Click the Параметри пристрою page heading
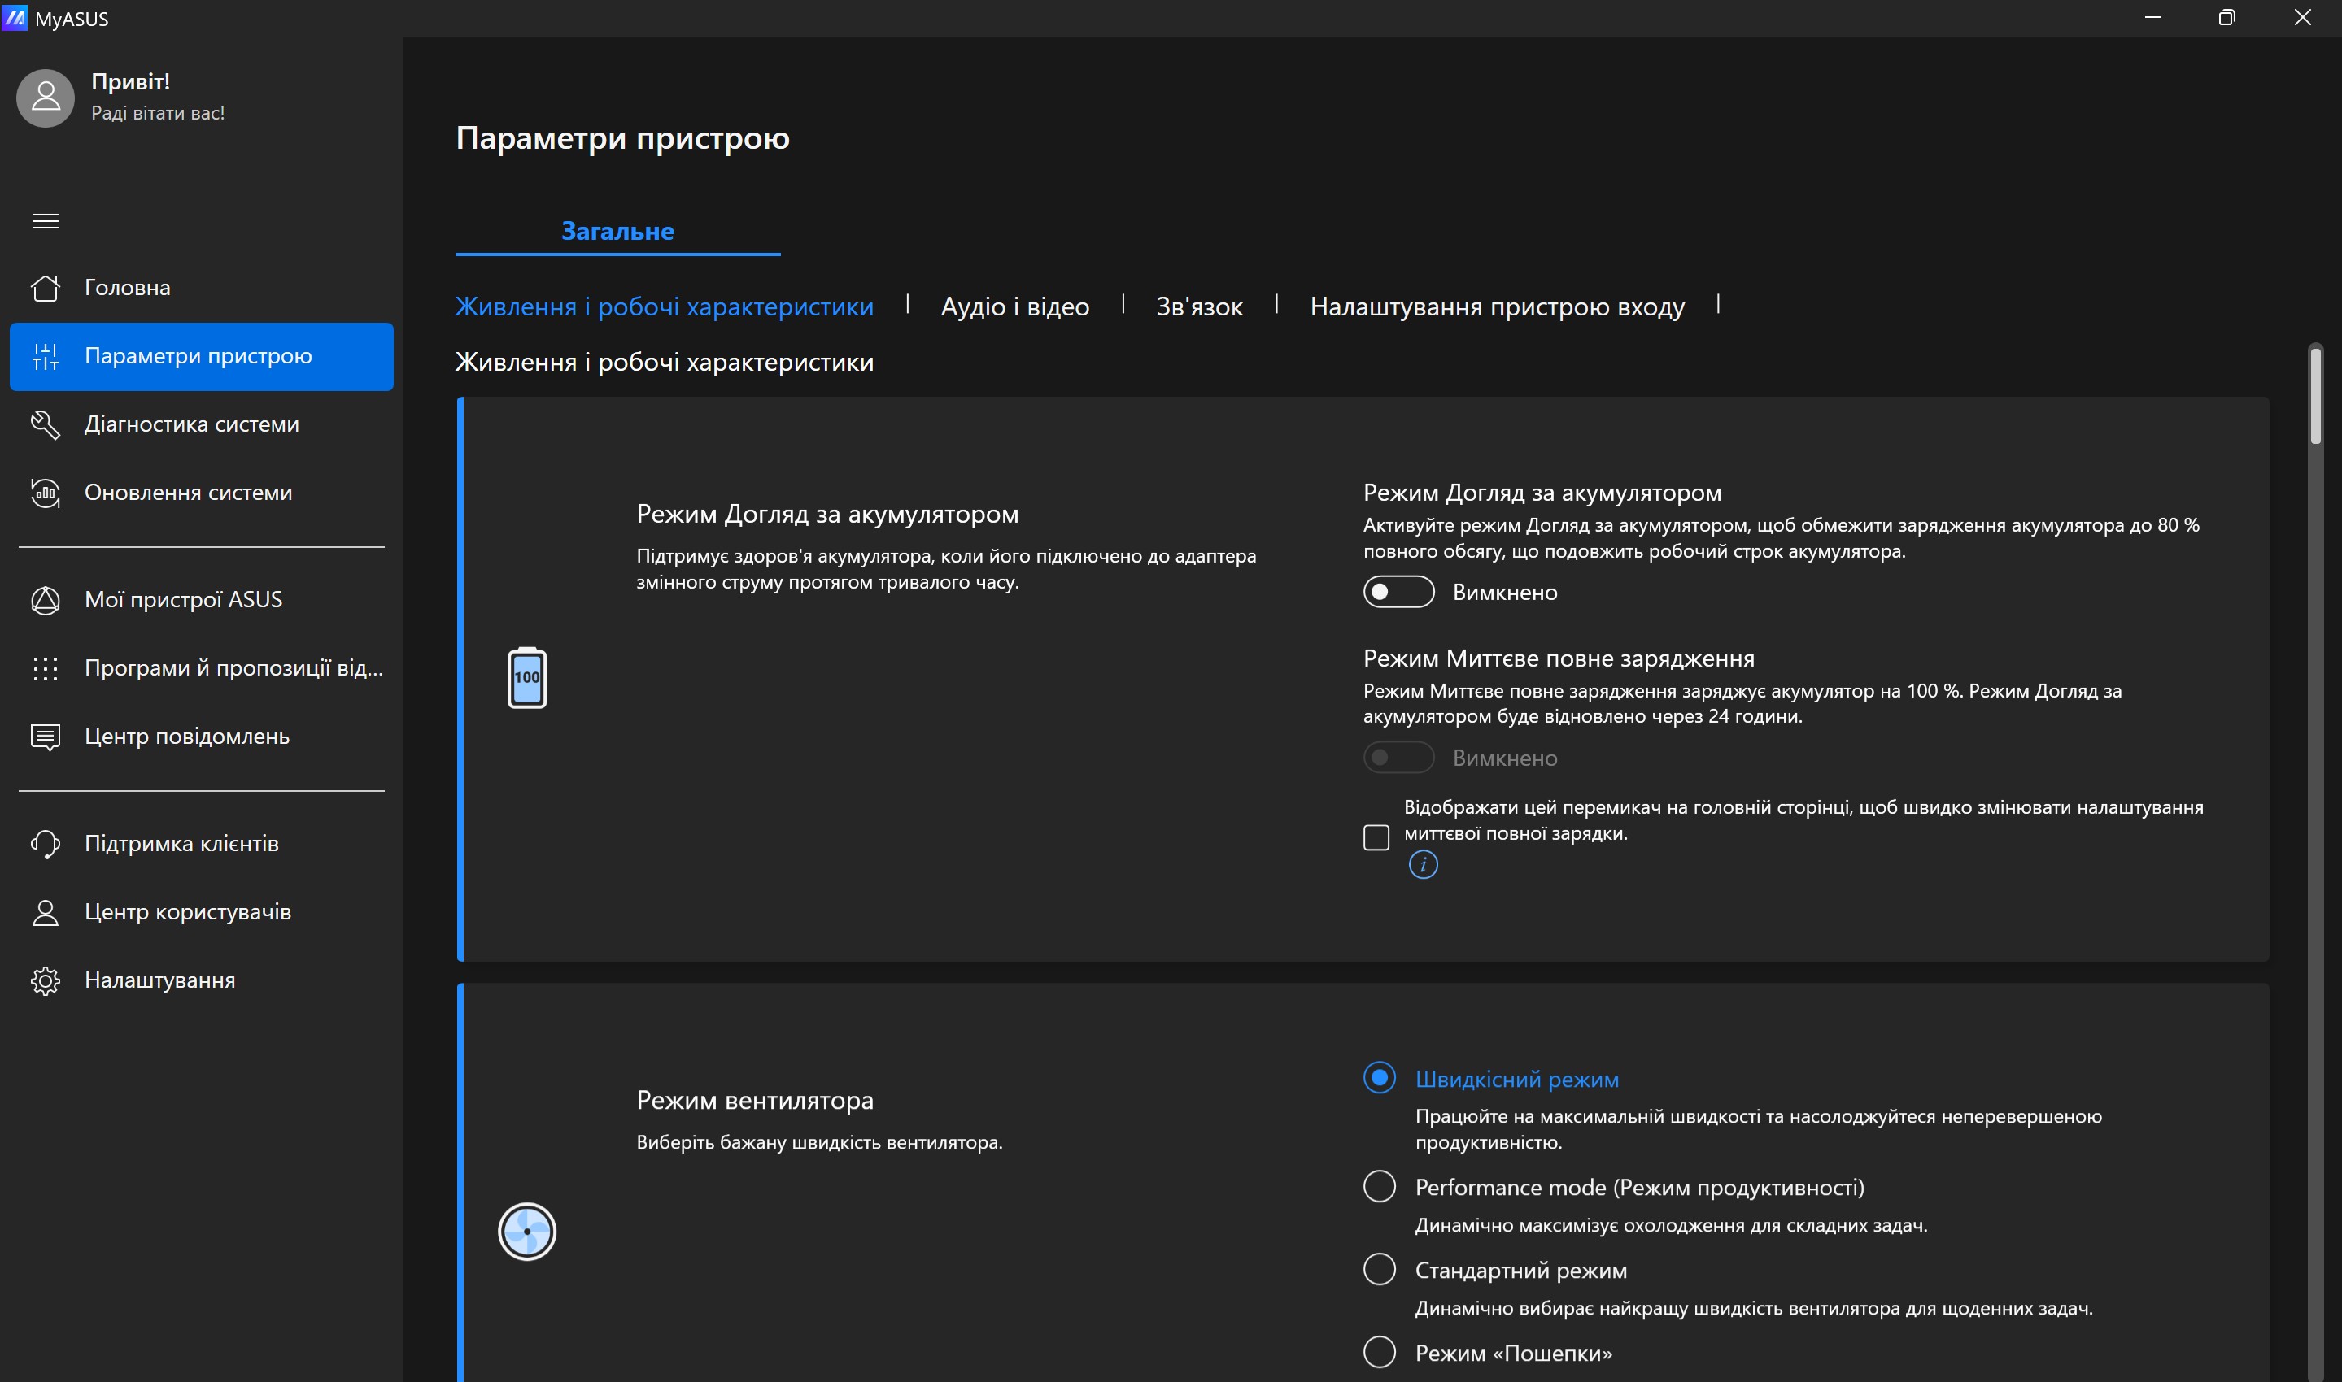 (x=622, y=138)
